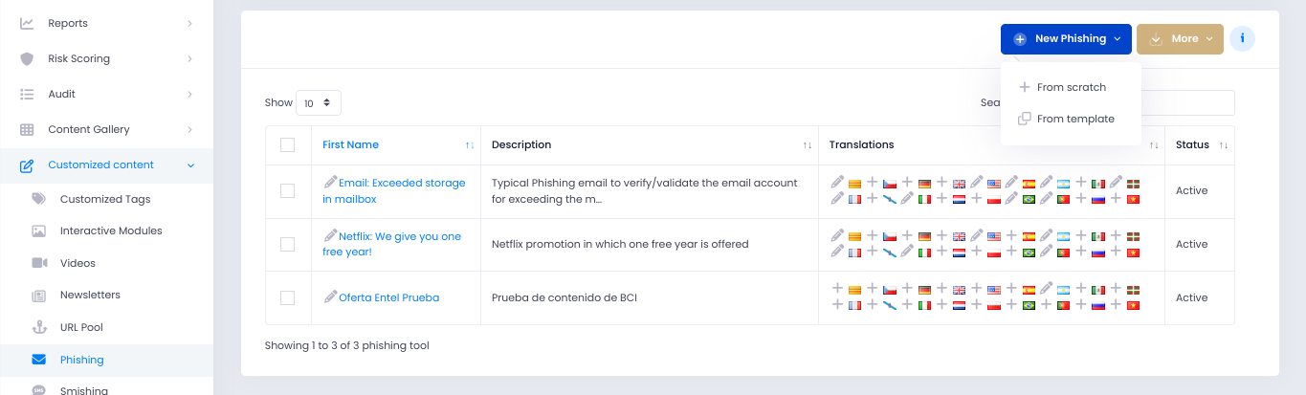Tick the select-all checkbox in table header
Image resolution: width=1306 pixels, height=395 pixels.
[x=287, y=144]
